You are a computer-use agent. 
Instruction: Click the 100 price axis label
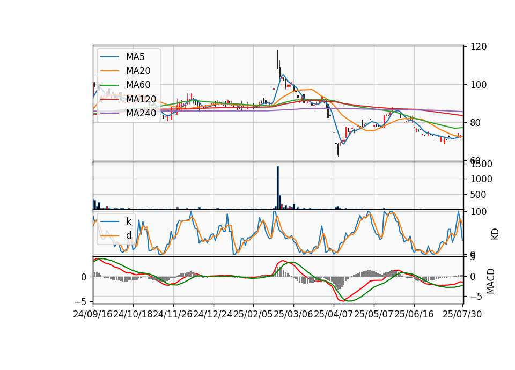479,85
